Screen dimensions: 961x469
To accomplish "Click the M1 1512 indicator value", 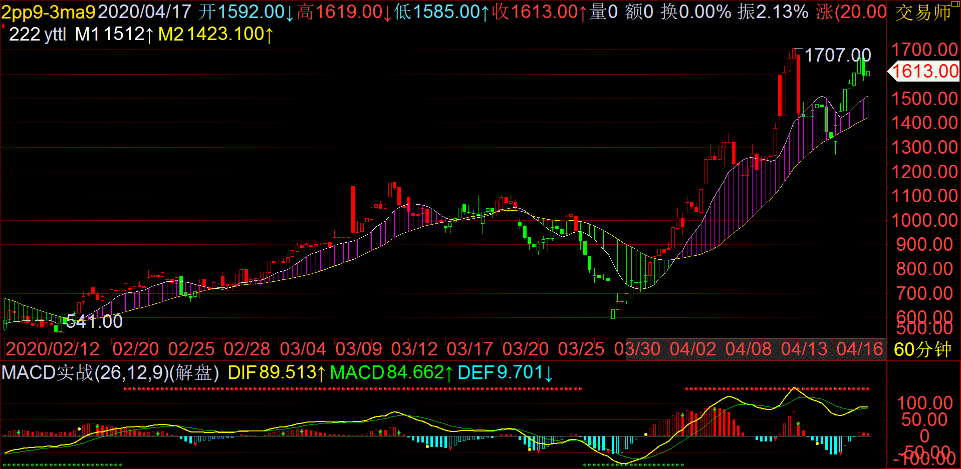I will pyautogui.click(x=115, y=34).
